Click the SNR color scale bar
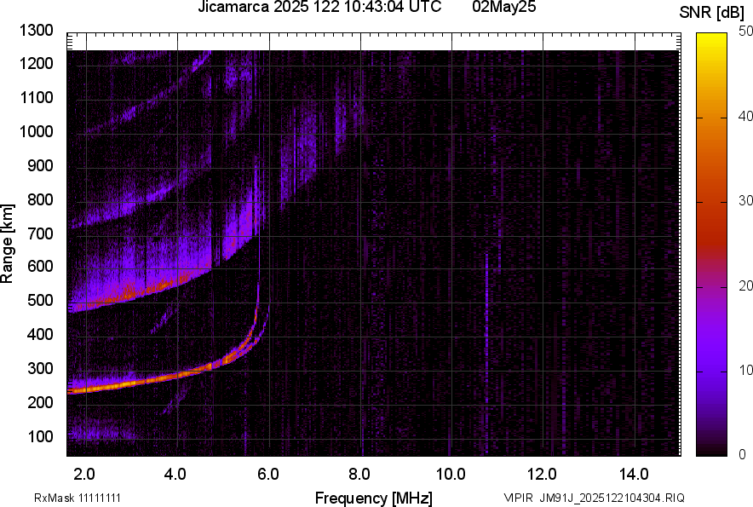The height and width of the screenshot is (507, 753). tap(711, 245)
